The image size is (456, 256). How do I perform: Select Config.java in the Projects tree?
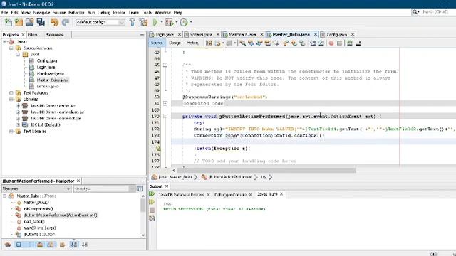click(47, 61)
